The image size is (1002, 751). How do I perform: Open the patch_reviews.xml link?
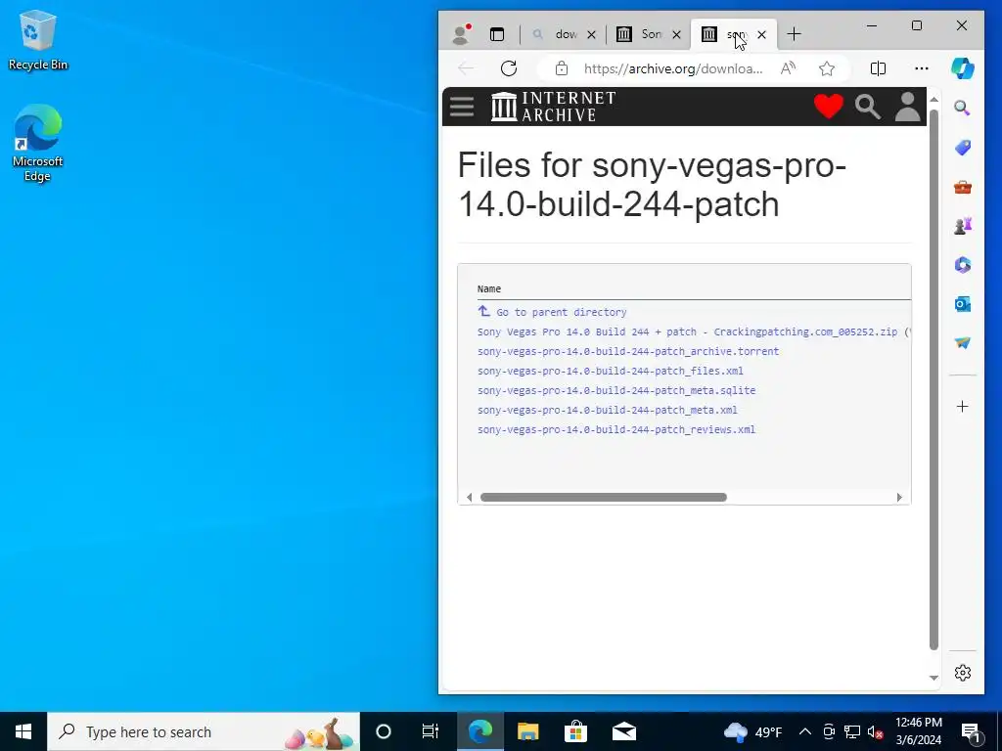[x=616, y=430]
